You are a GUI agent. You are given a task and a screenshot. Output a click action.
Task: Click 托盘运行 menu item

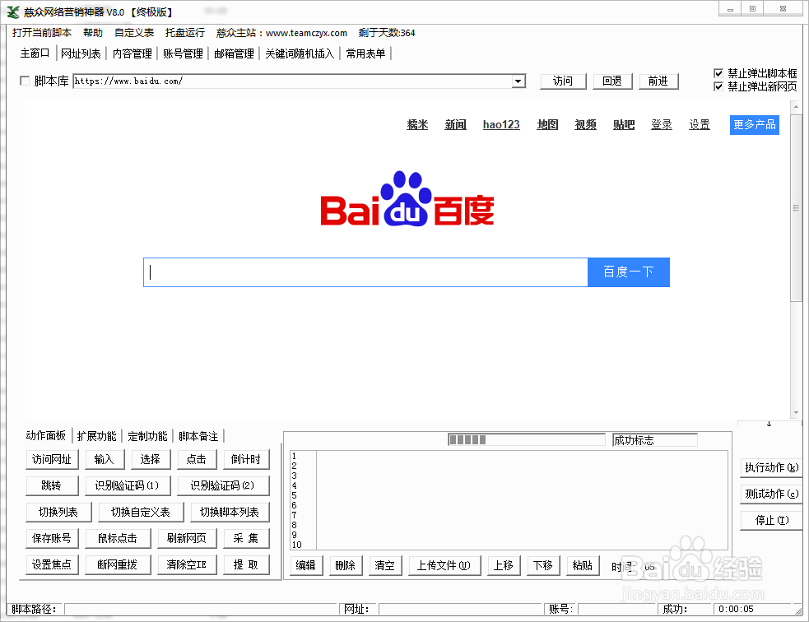184,32
